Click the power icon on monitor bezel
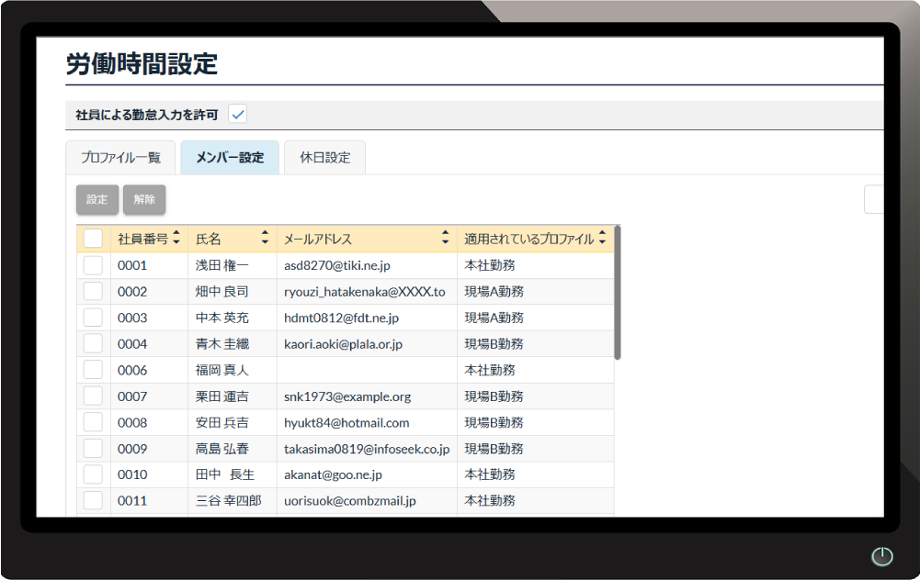This screenshot has width=920, height=580. [881, 556]
